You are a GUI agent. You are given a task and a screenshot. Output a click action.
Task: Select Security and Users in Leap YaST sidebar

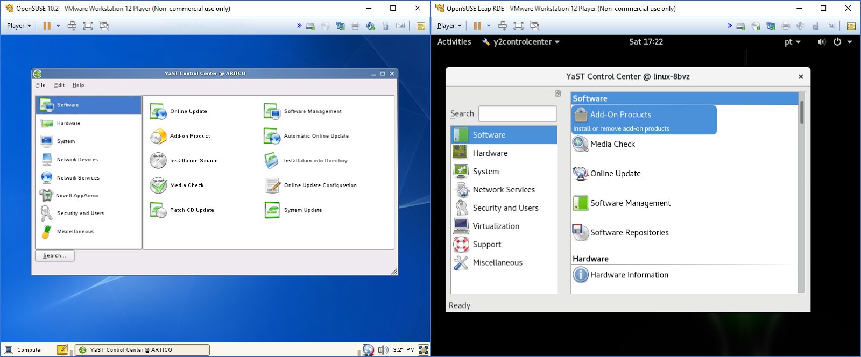[x=504, y=208]
